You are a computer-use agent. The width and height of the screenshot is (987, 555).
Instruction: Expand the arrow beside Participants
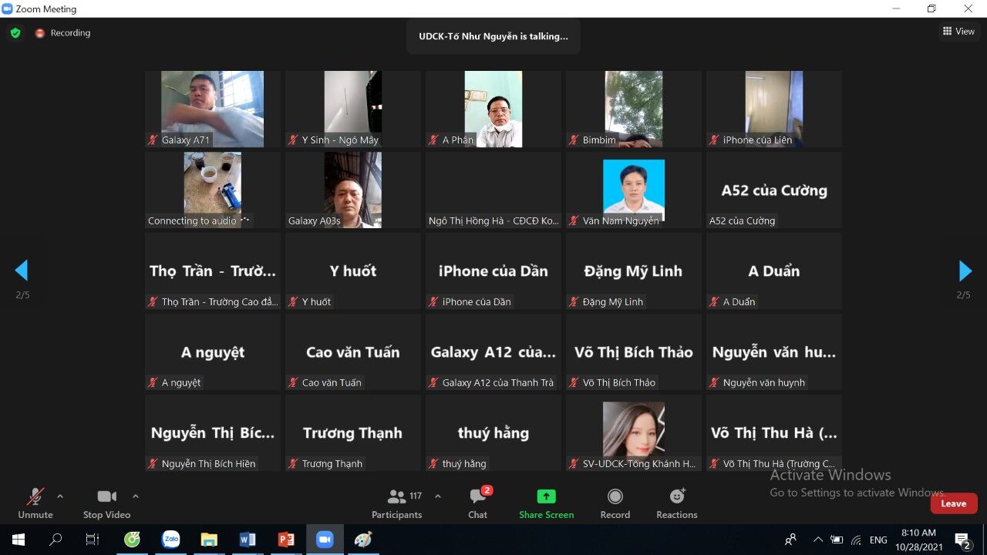point(438,496)
